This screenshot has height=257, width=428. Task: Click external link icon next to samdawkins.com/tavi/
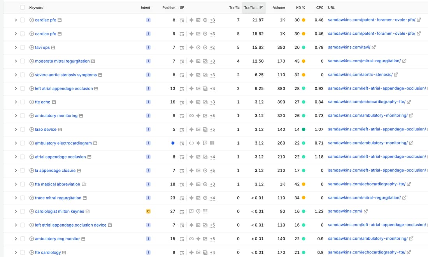pos(374,47)
